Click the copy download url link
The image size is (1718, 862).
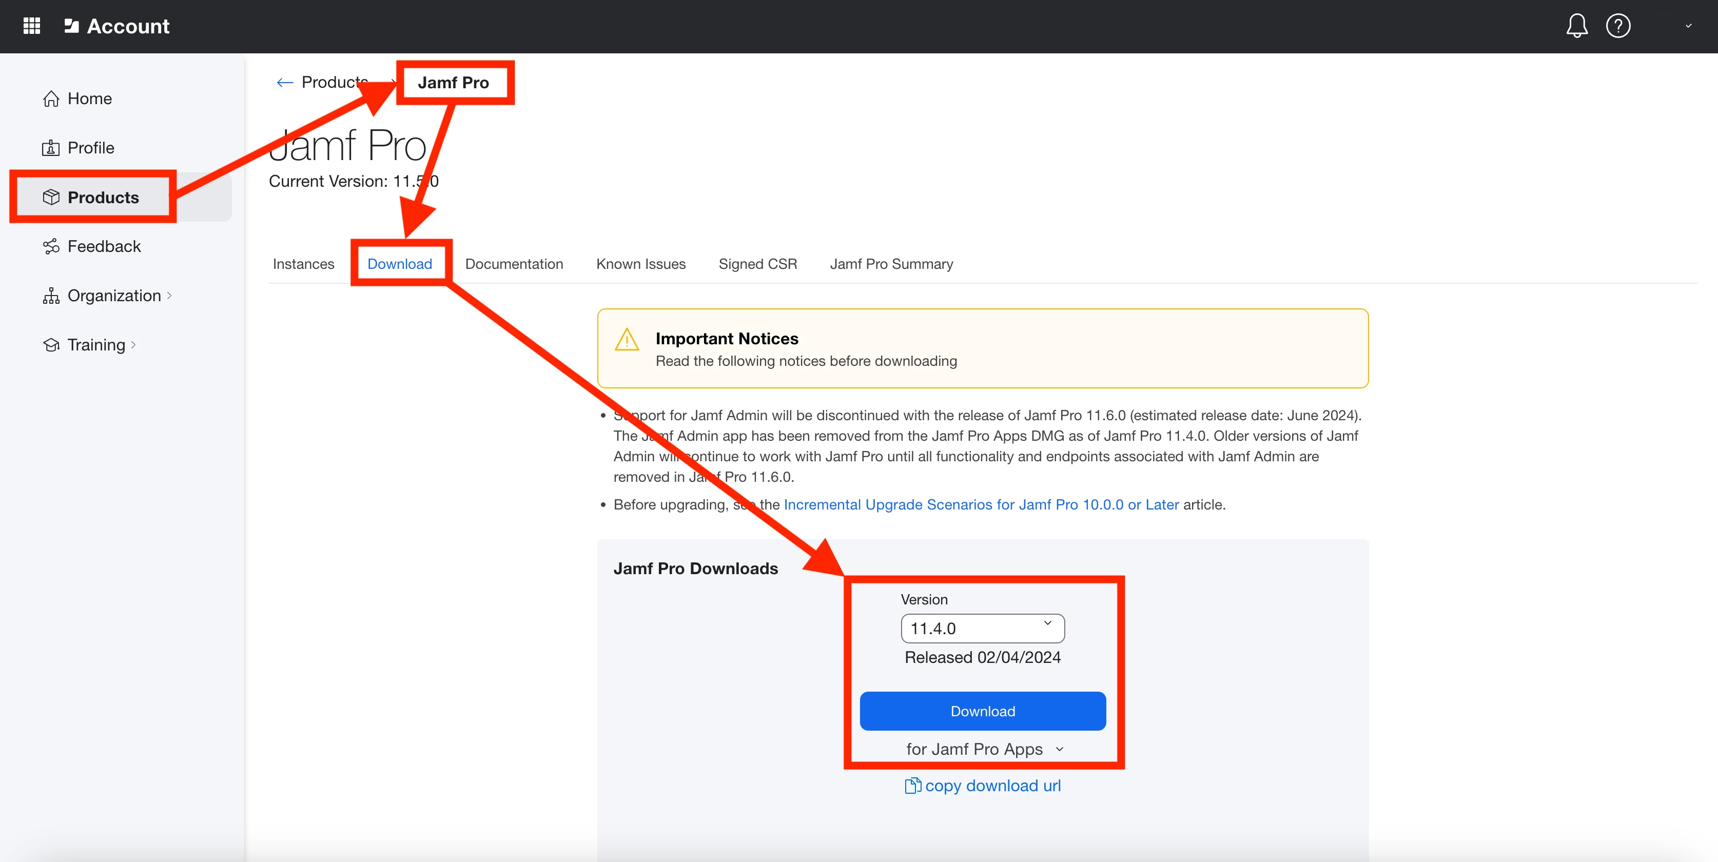coord(992,786)
